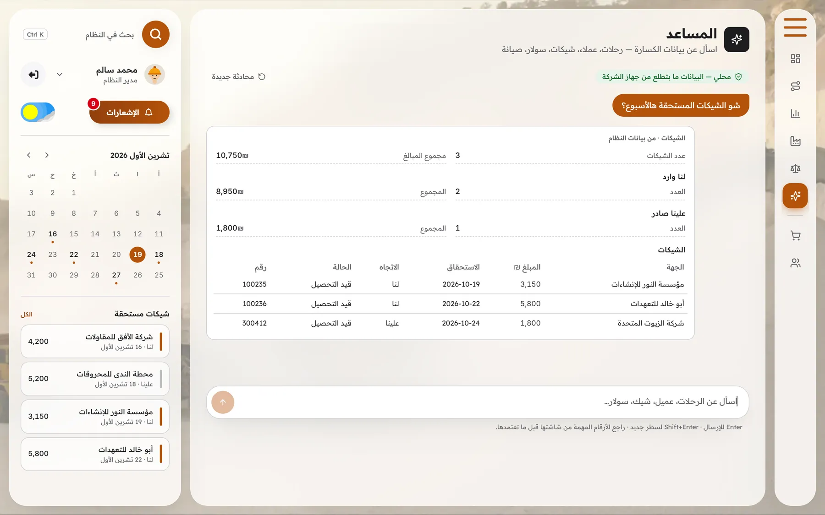Image resolution: width=825 pixels, height=515 pixels.
Task: Open the dashboard grid icon in the sidebar
Action: (795, 59)
